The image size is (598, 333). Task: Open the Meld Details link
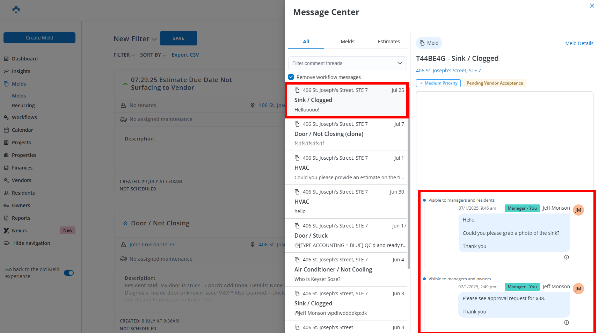(x=579, y=43)
